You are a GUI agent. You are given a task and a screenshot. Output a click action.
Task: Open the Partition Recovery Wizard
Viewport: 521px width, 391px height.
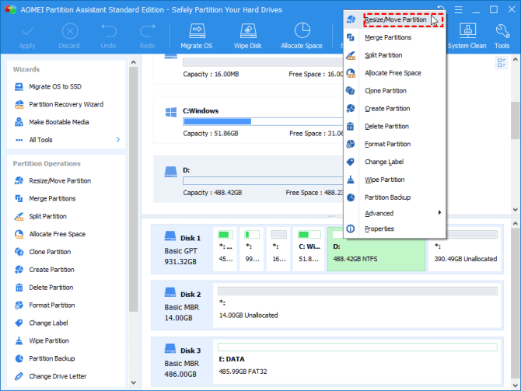(66, 104)
